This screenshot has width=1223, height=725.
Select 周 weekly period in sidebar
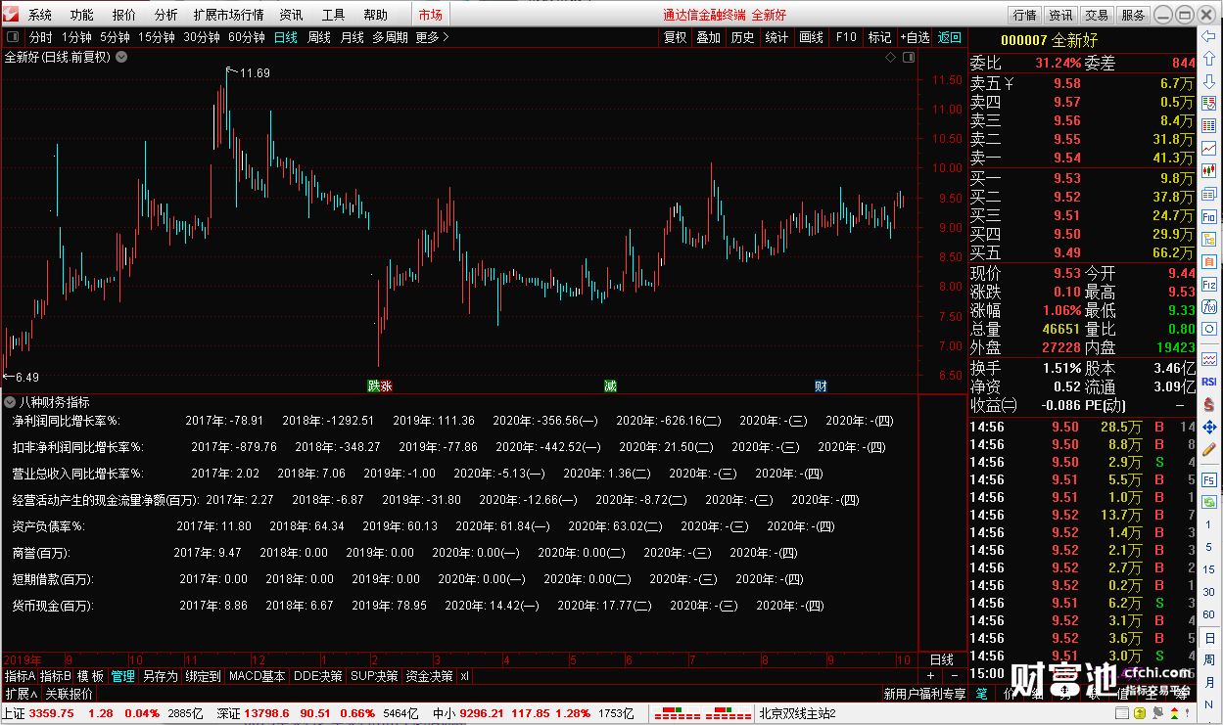1209,661
